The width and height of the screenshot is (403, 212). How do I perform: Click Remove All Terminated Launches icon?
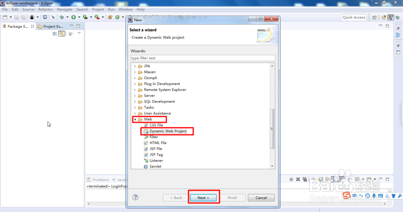[305, 179]
